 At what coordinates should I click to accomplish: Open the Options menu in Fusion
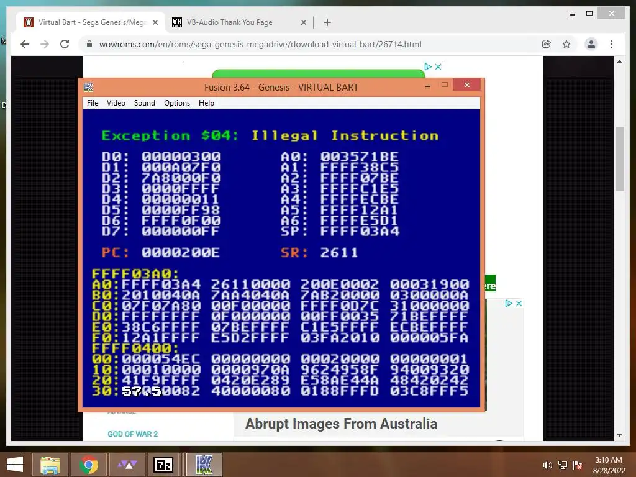(x=177, y=103)
